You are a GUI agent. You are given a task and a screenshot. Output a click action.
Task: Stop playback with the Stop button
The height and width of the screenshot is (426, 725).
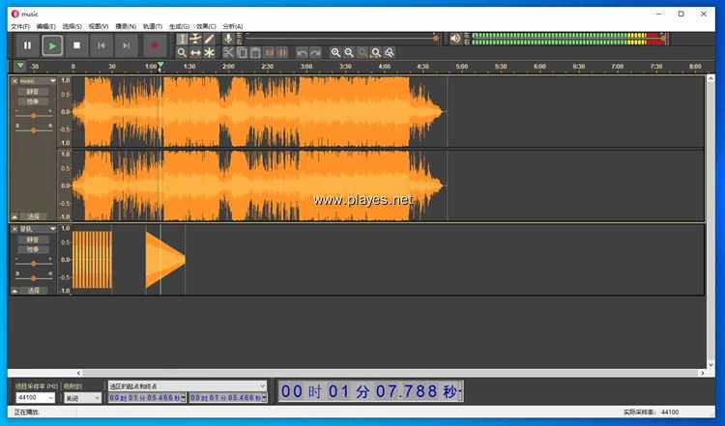[x=77, y=45]
